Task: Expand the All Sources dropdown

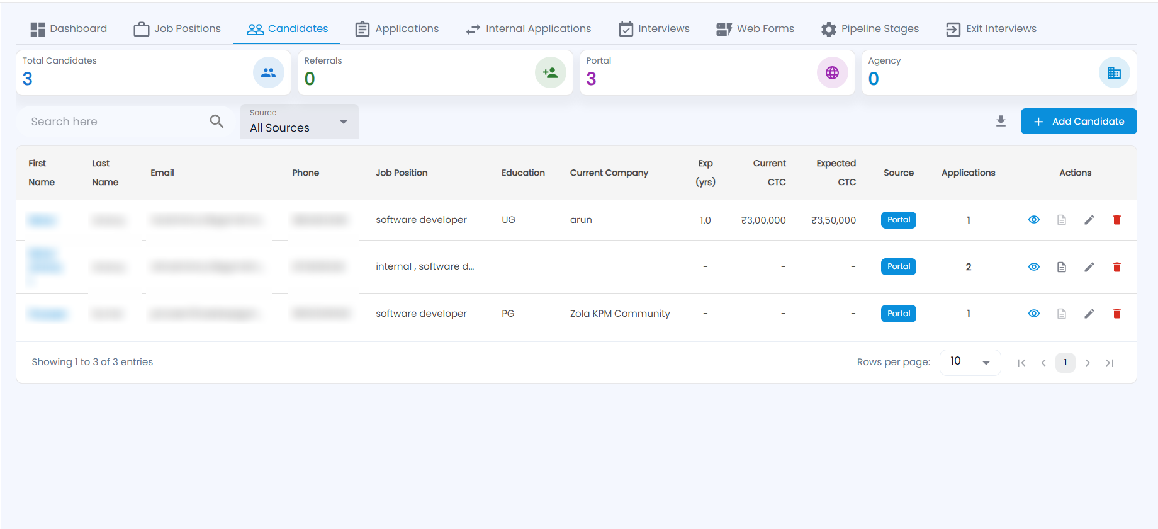Action: [x=300, y=122]
